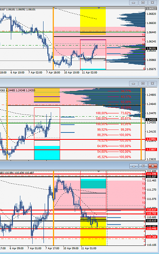
Task: Minimize the 1.06 price chart window
Action: 133,2
